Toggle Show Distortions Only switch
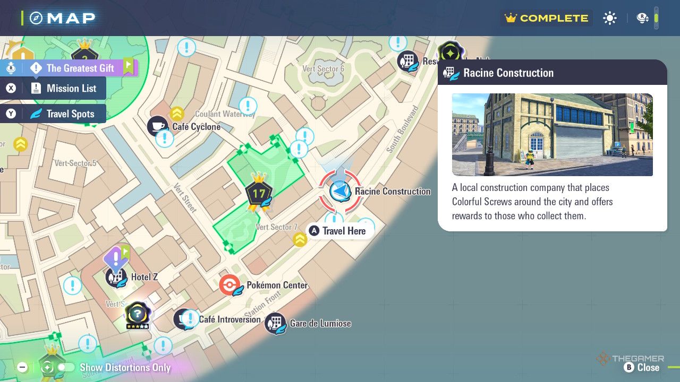 [66, 367]
